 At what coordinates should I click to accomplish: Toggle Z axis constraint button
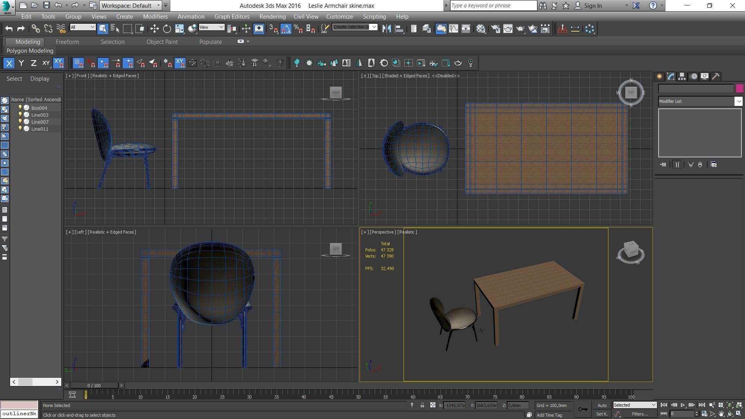[x=34, y=63]
